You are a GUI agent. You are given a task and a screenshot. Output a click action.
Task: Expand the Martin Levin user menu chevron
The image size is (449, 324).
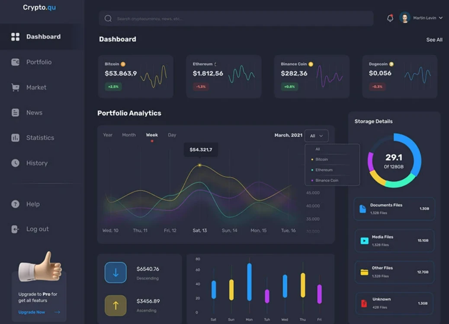441,18
